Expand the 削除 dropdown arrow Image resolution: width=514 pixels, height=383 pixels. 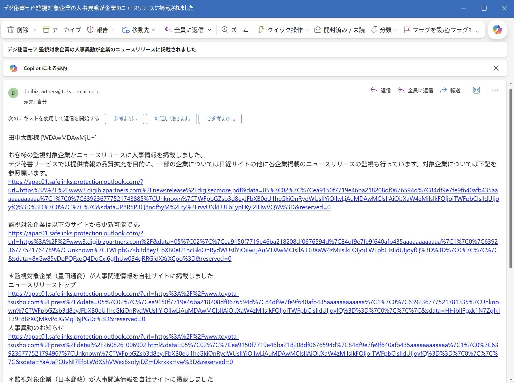click(34, 30)
